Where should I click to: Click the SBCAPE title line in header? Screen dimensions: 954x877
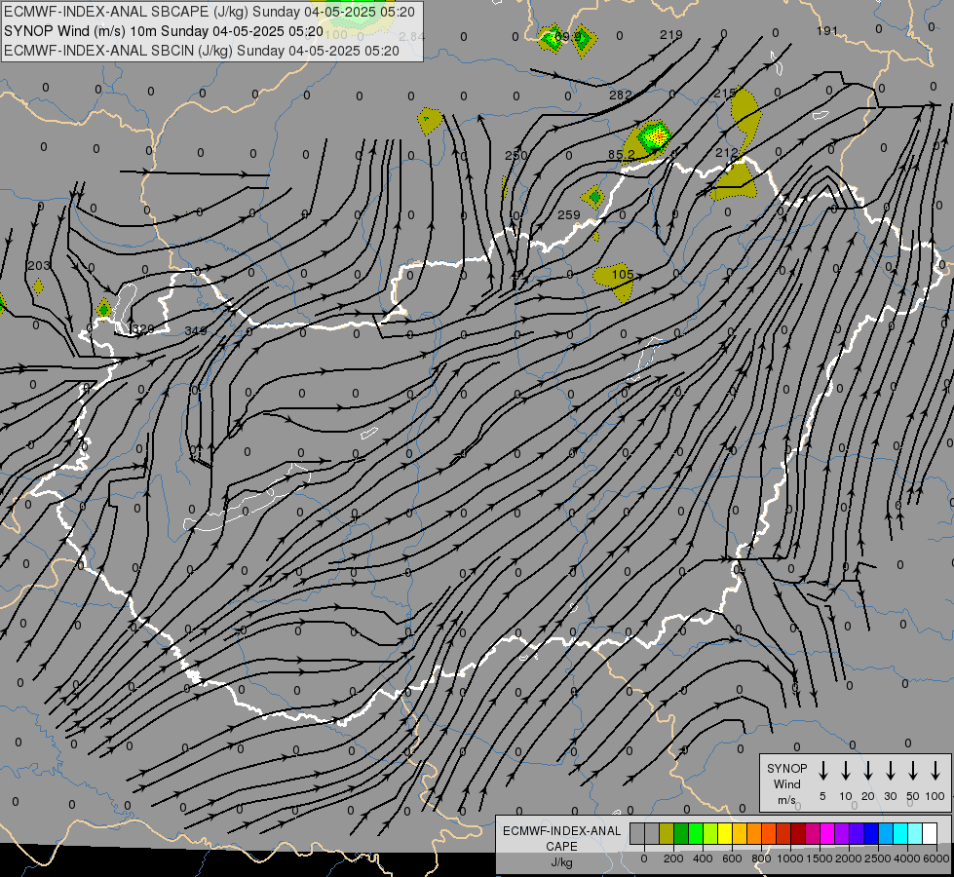[210, 12]
